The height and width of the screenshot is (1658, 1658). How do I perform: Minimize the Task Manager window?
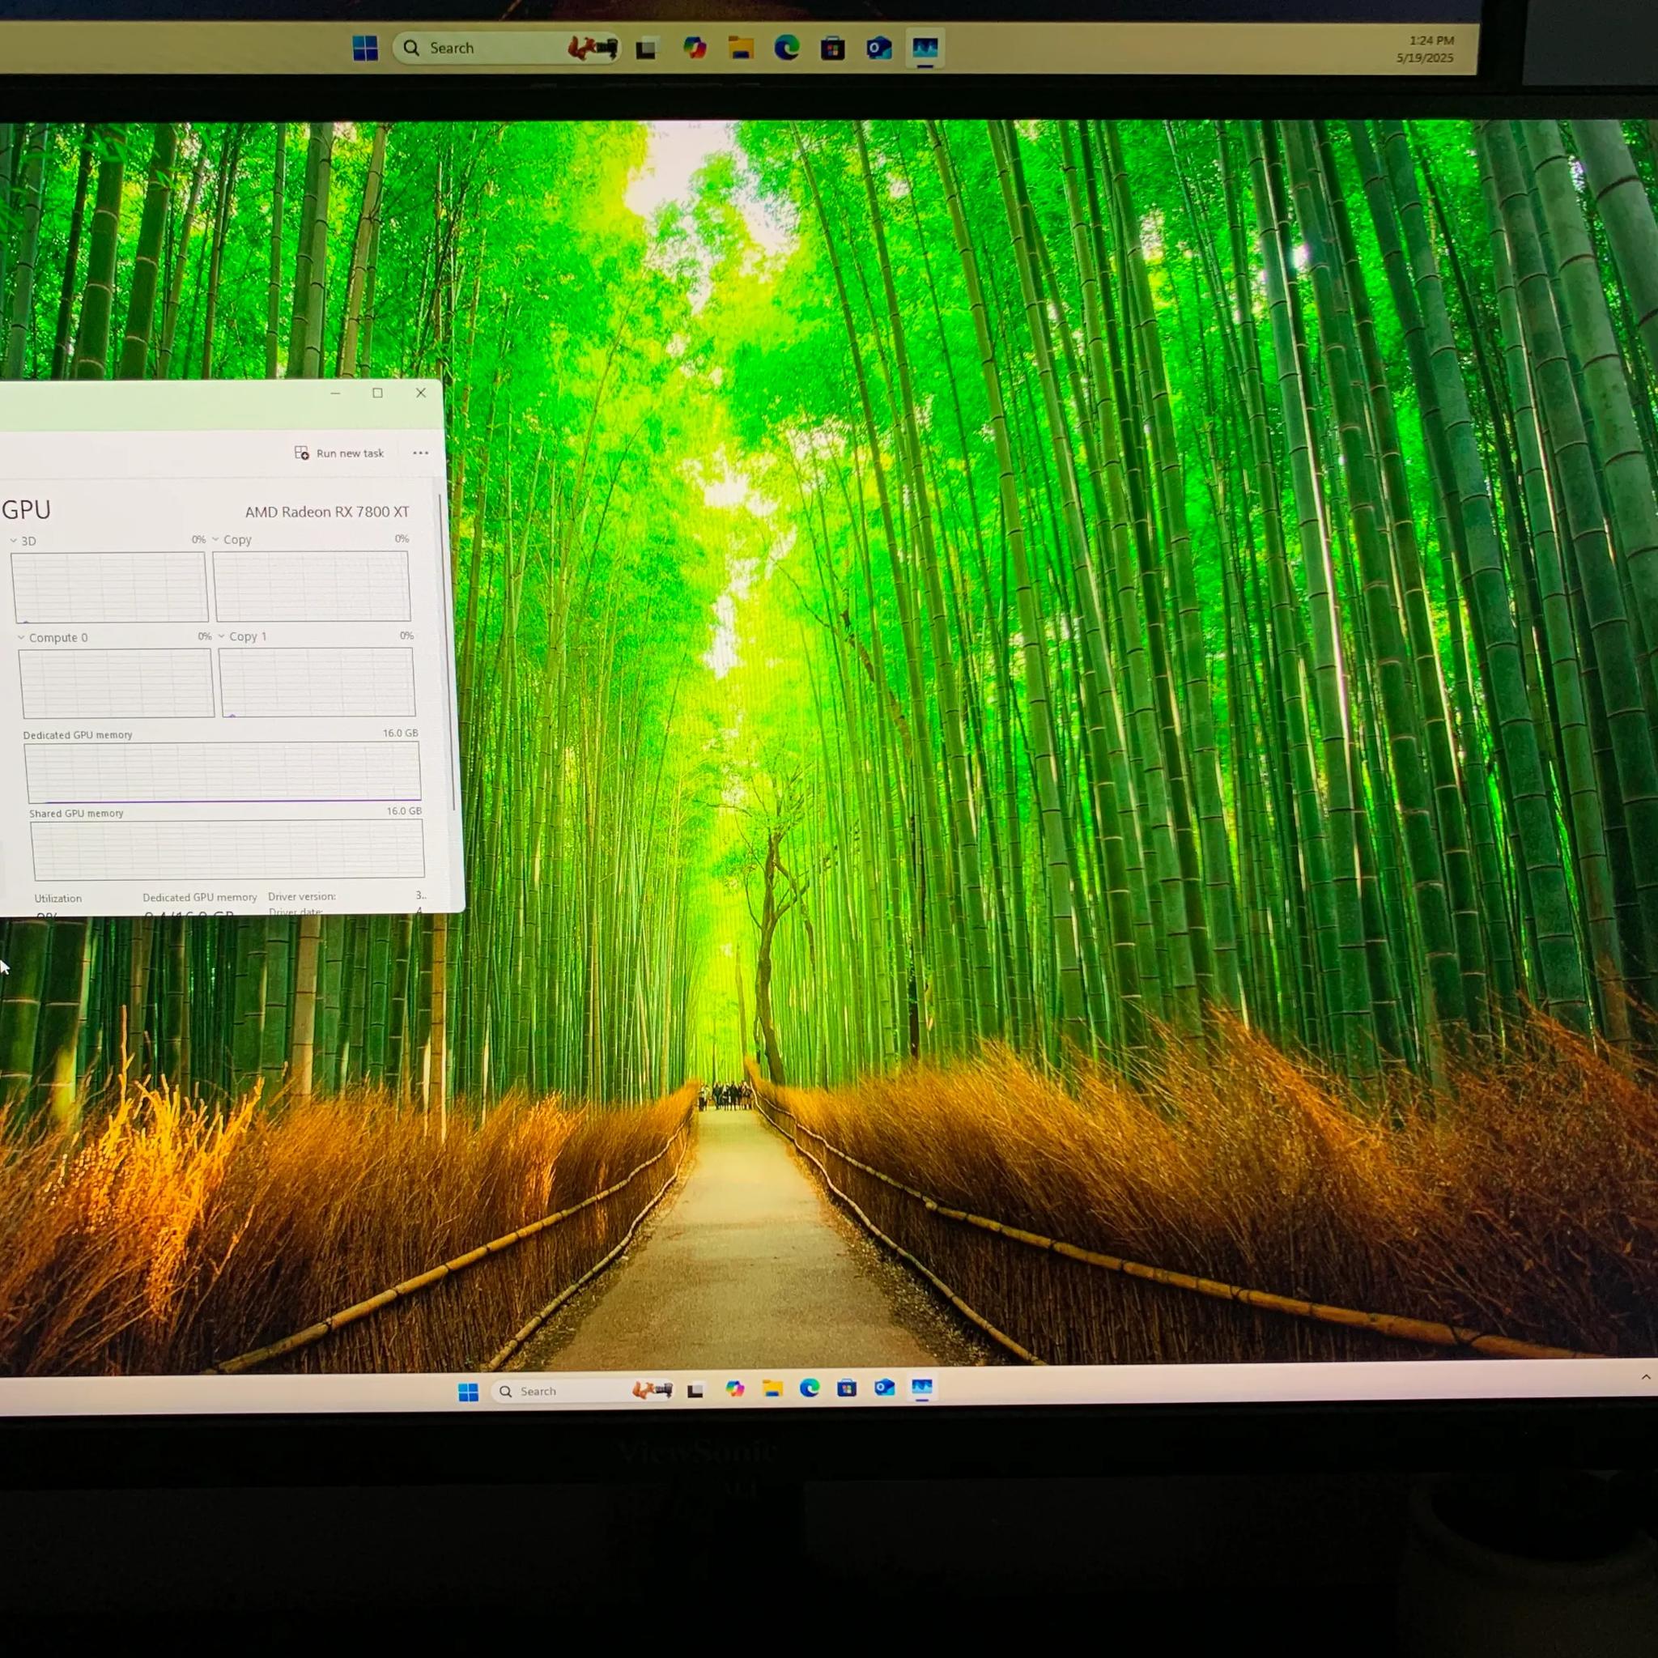pos(335,393)
